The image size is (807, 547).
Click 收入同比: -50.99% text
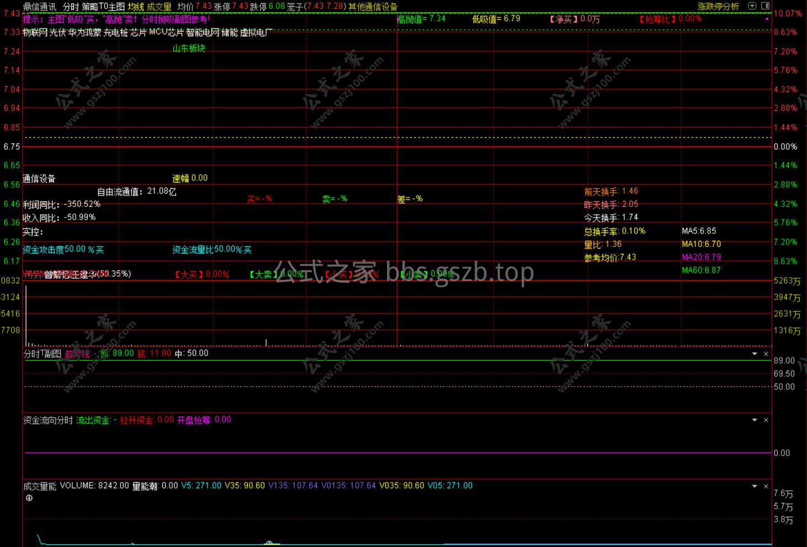coord(59,217)
